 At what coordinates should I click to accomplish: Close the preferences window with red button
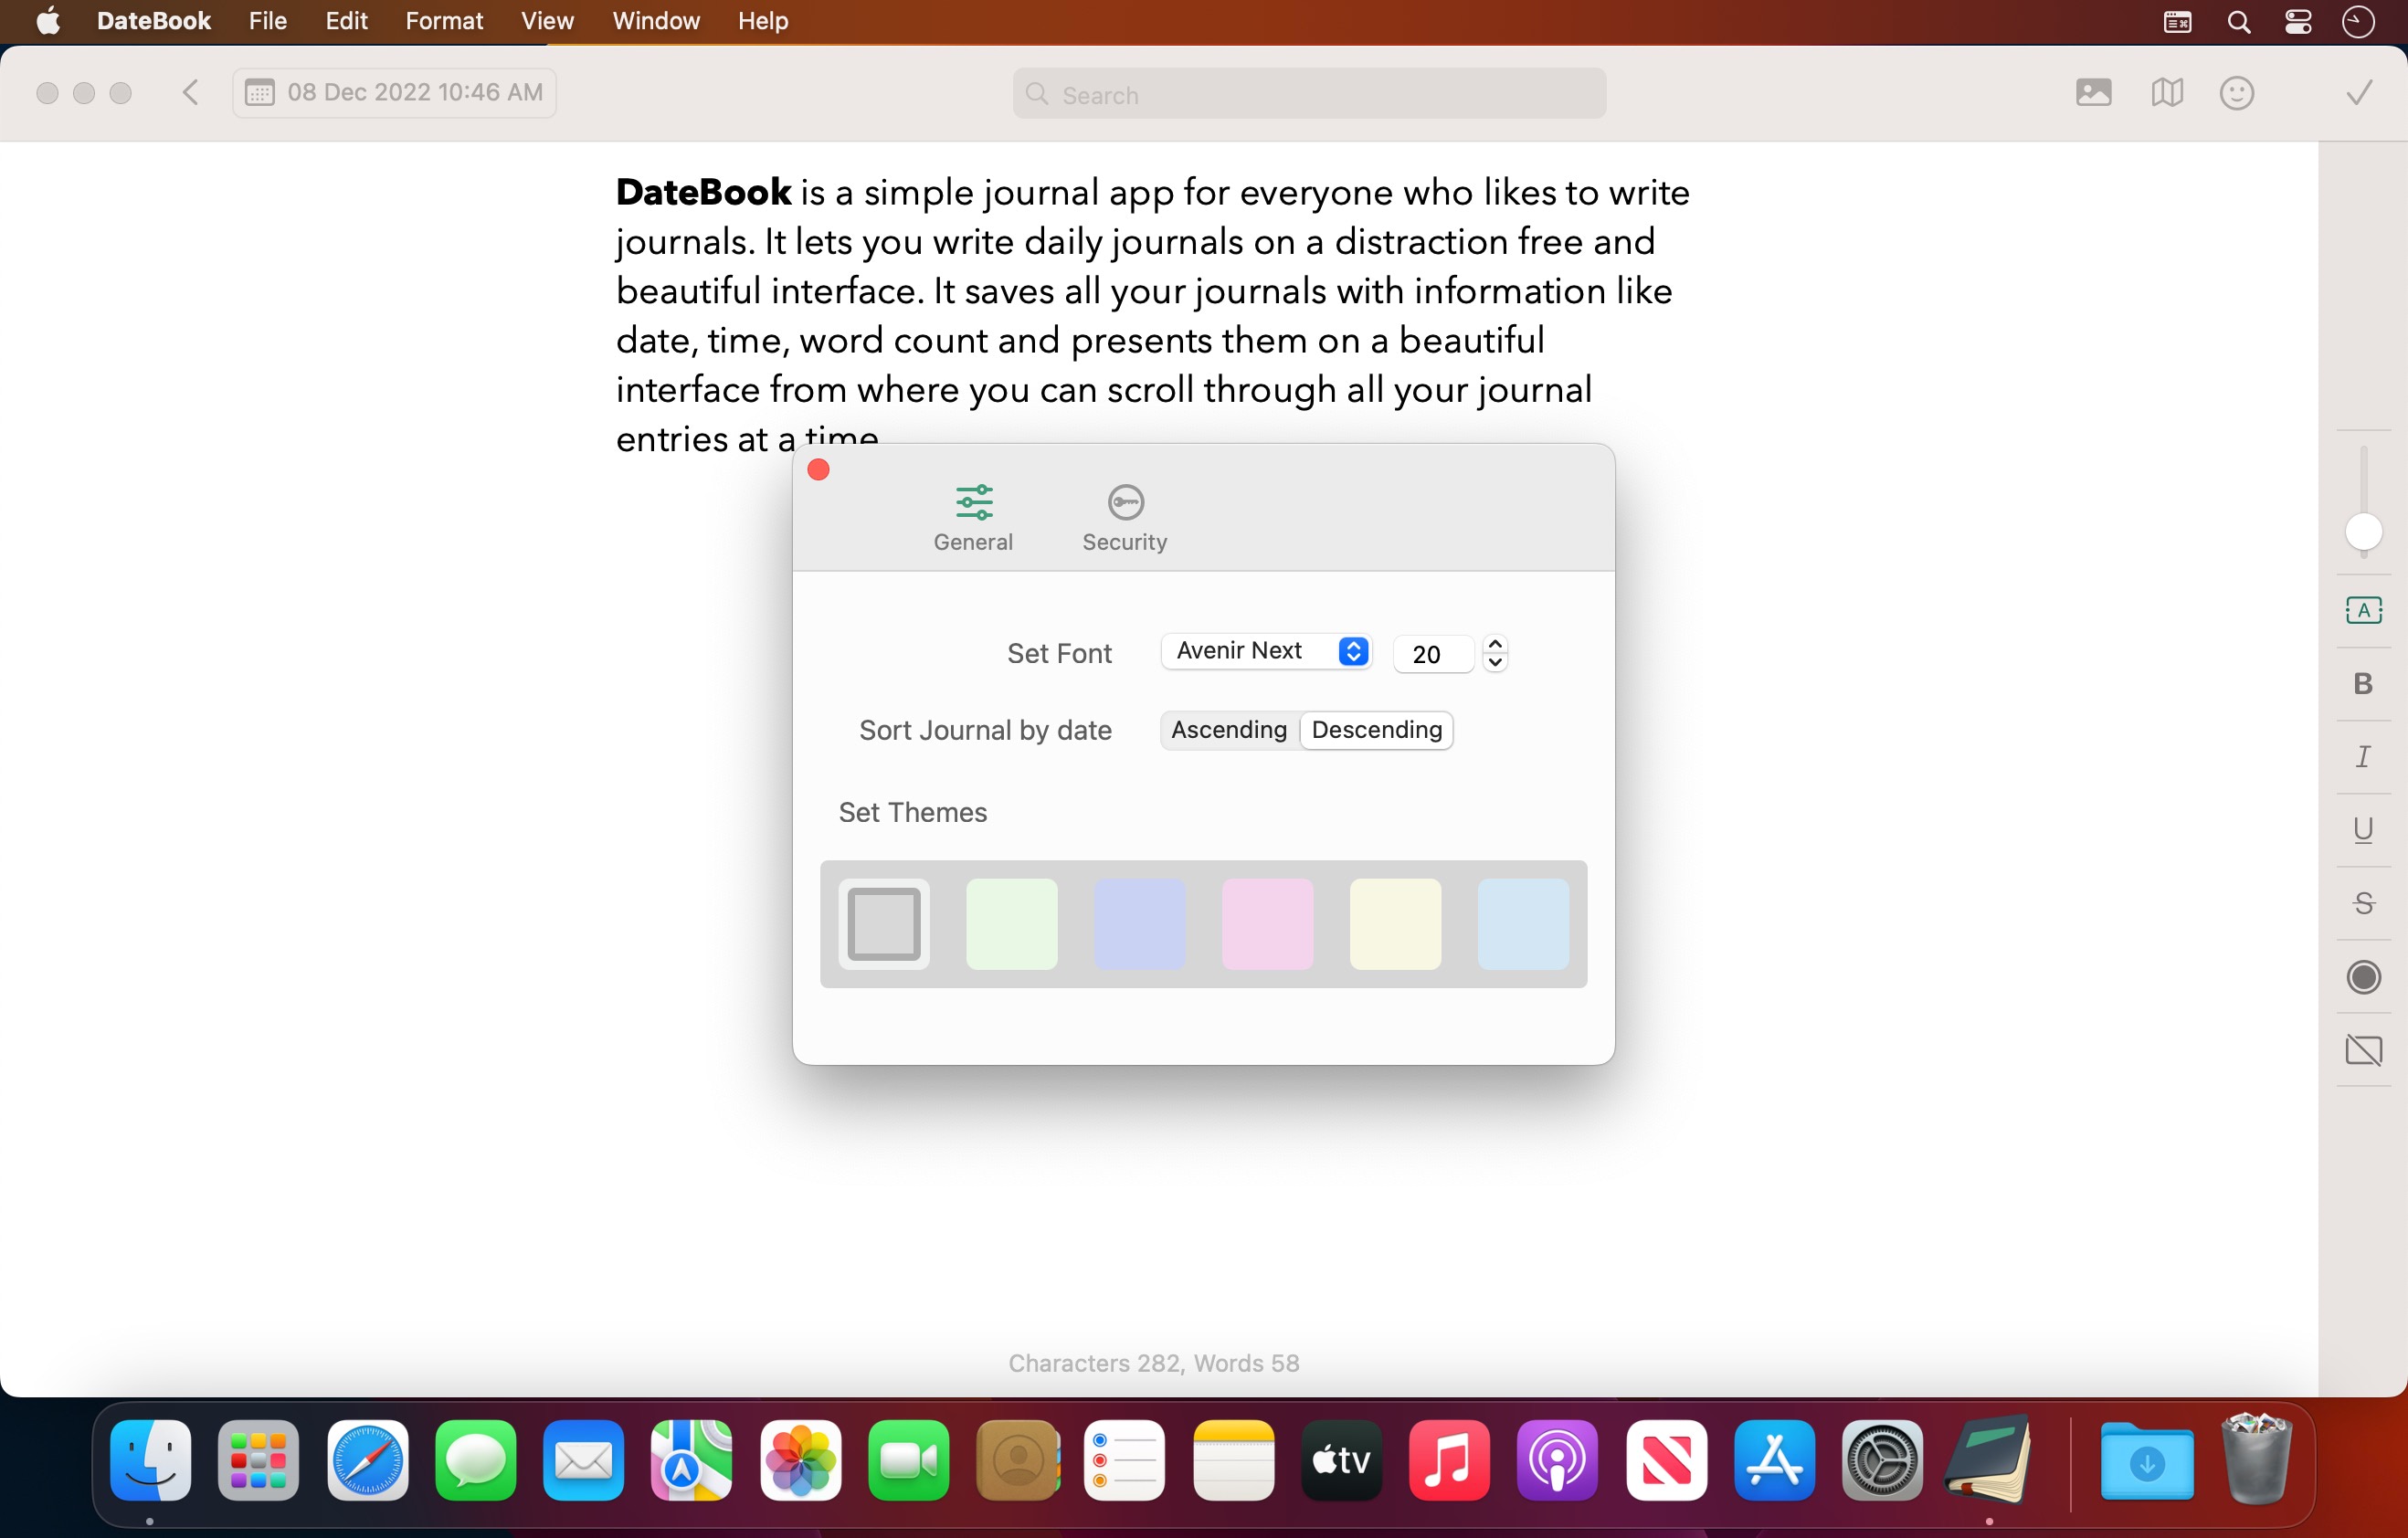coord(818,470)
